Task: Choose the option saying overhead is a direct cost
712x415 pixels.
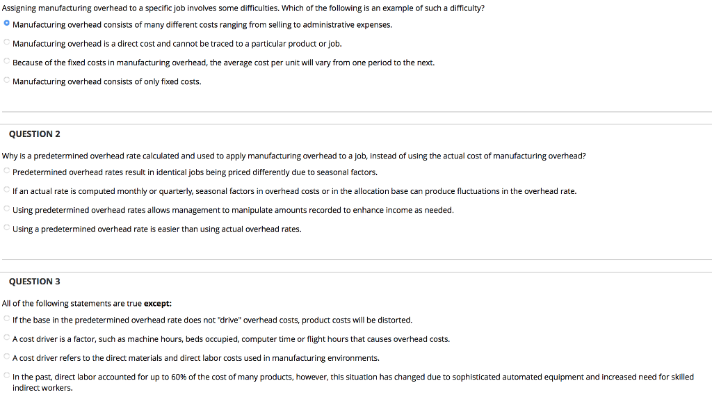Action: pyautogui.click(x=6, y=43)
